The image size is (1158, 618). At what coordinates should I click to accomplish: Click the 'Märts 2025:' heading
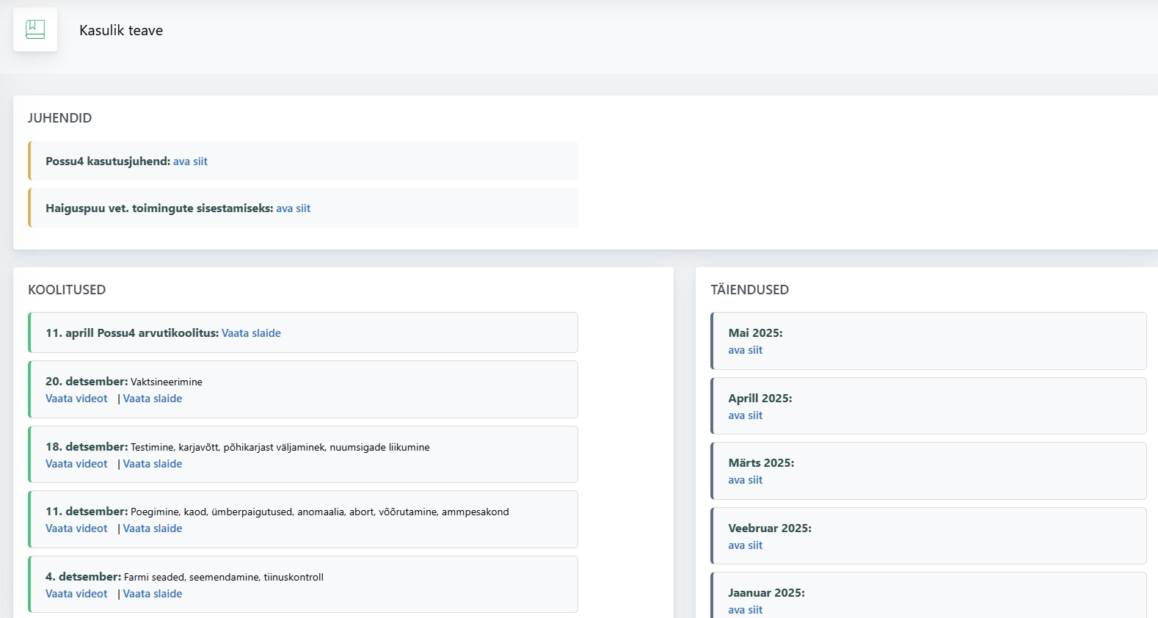pos(761,463)
